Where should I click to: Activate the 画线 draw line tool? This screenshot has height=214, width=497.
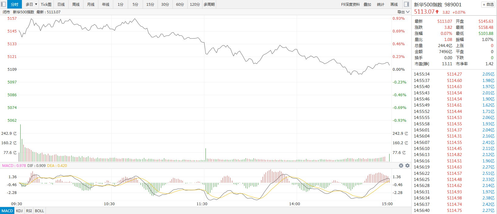(x=394, y=4)
